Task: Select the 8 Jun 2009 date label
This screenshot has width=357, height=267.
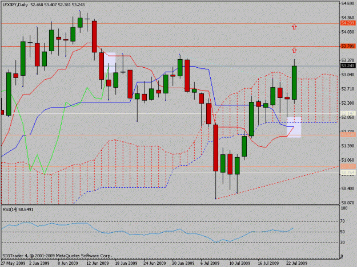Action: click(x=68, y=263)
